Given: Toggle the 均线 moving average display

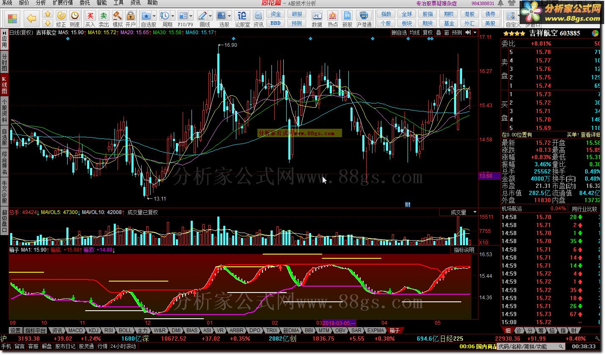Looking at the screenshot, I should point(415,33).
